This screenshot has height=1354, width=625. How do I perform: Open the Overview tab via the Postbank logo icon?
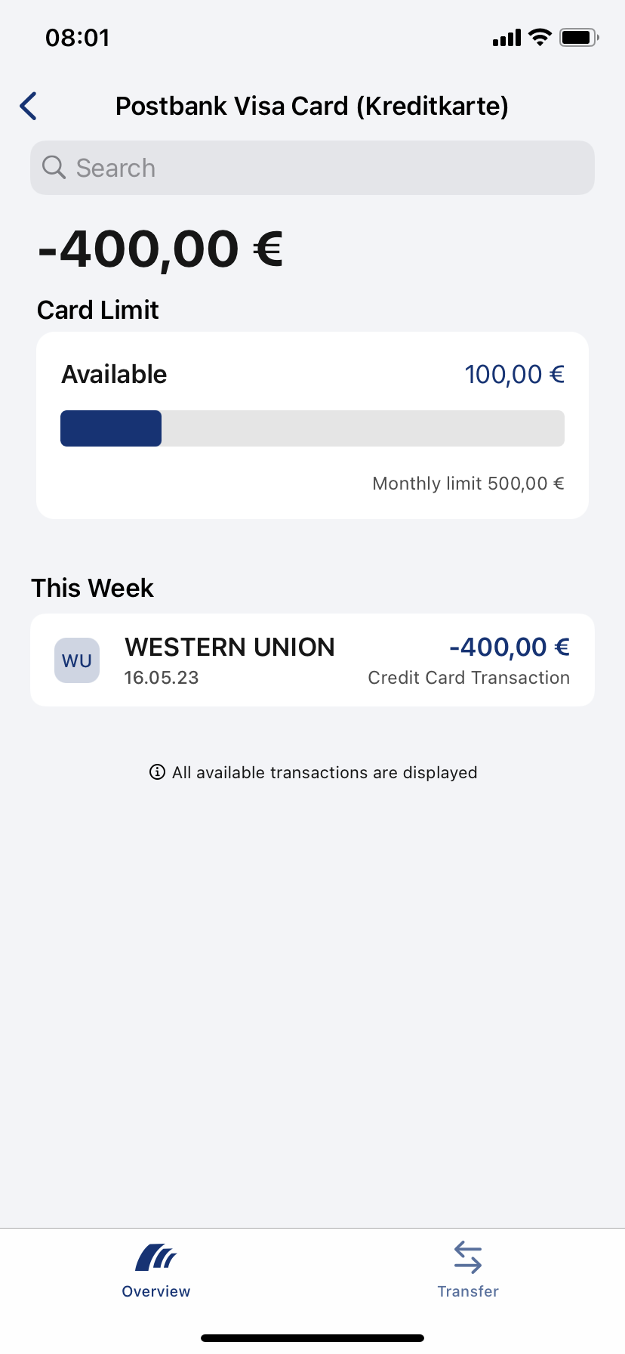click(x=155, y=1256)
